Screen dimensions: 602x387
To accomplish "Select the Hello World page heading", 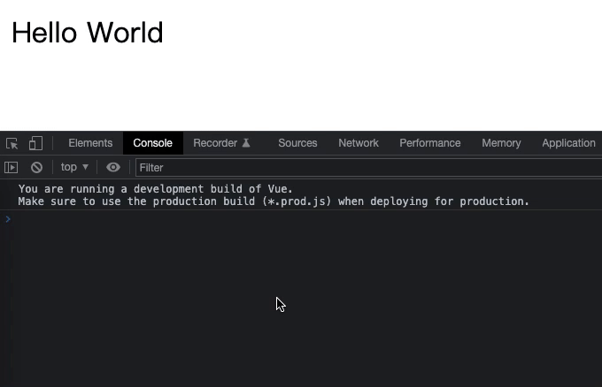I will (88, 33).
